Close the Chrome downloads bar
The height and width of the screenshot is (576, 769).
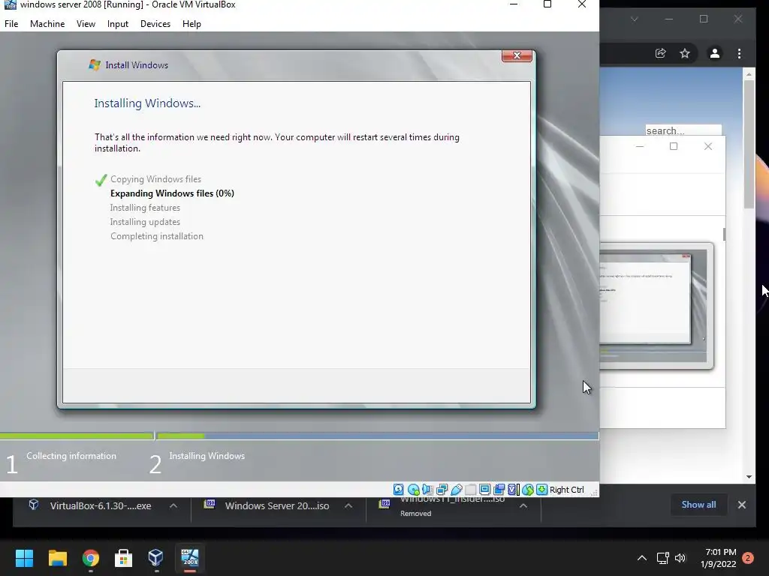741,505
